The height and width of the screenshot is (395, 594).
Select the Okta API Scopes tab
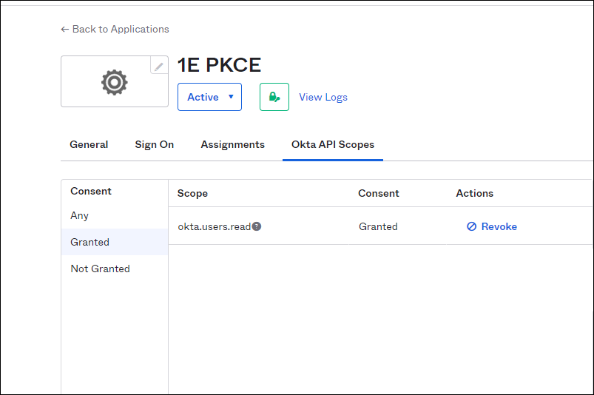click(332, 144)
